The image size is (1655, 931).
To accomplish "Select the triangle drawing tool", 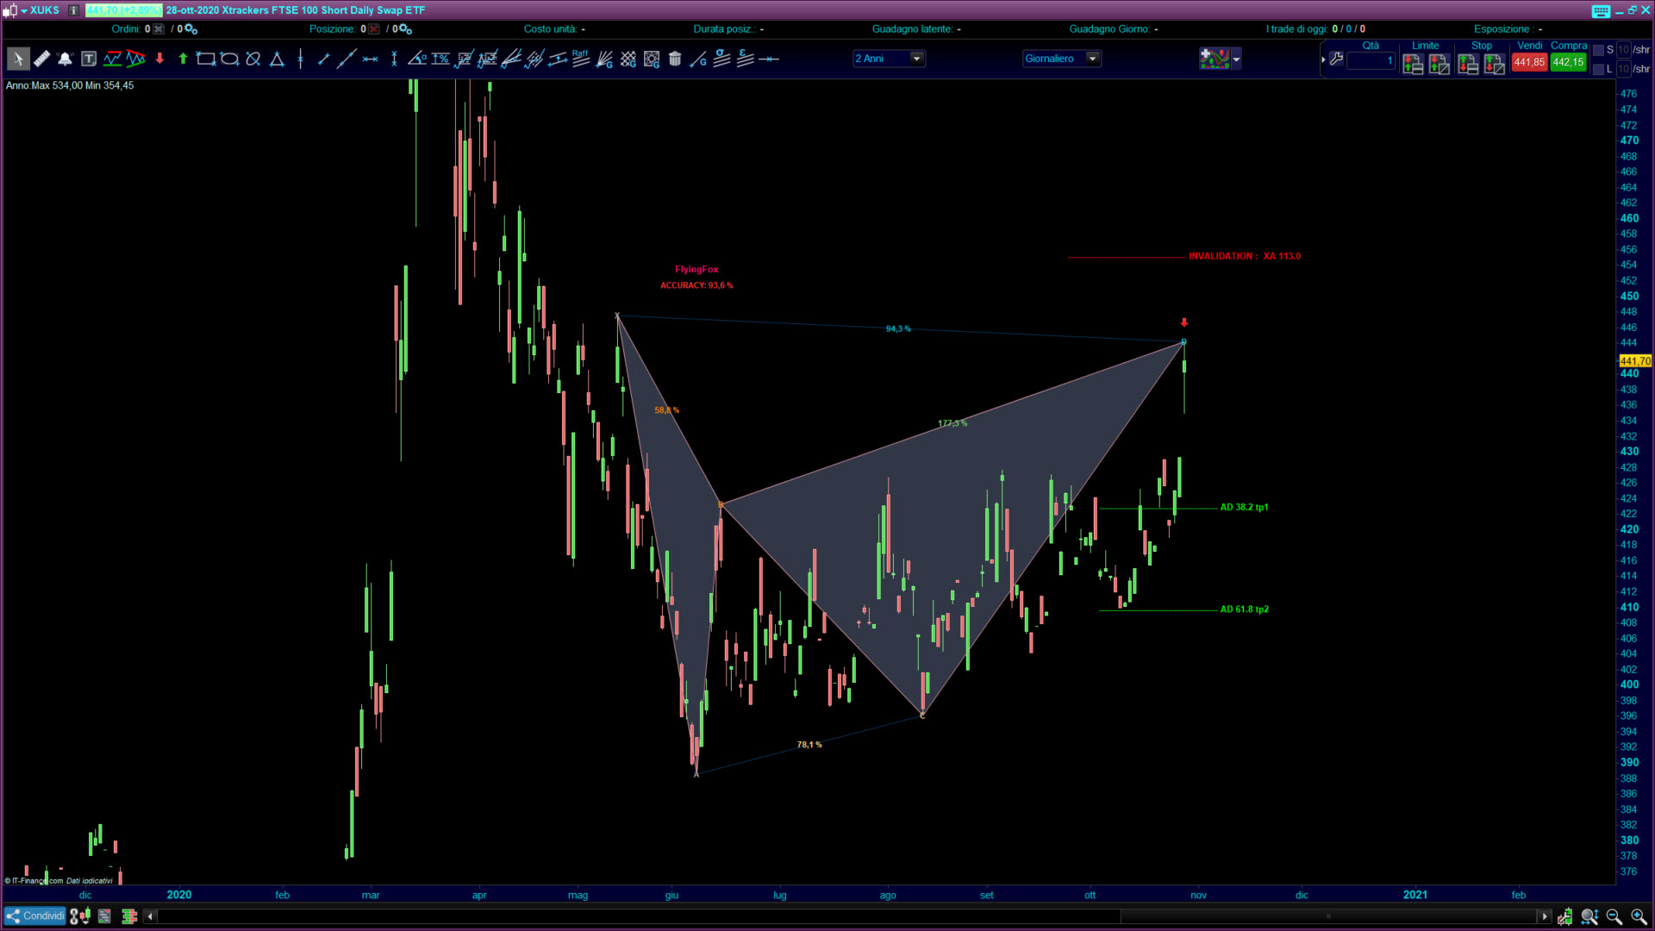I will (277, 59).
